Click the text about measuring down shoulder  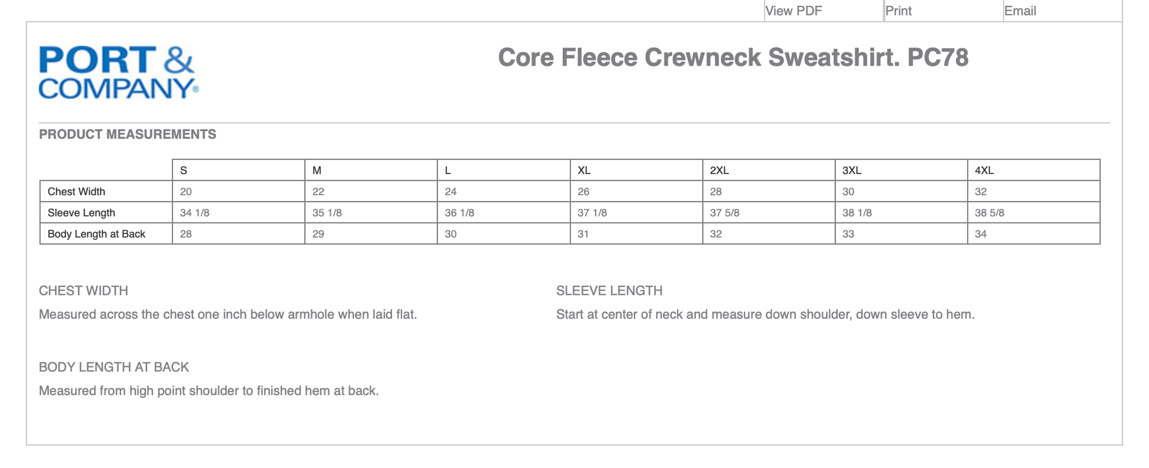(x=765, y=314)
